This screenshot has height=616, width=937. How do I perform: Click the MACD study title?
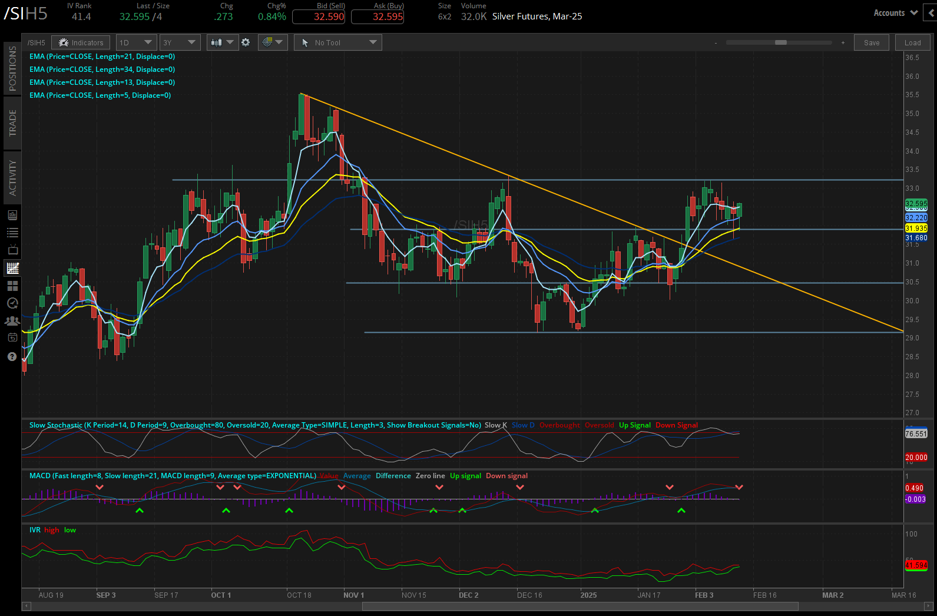pyautogui.click(x=173, y=476)
